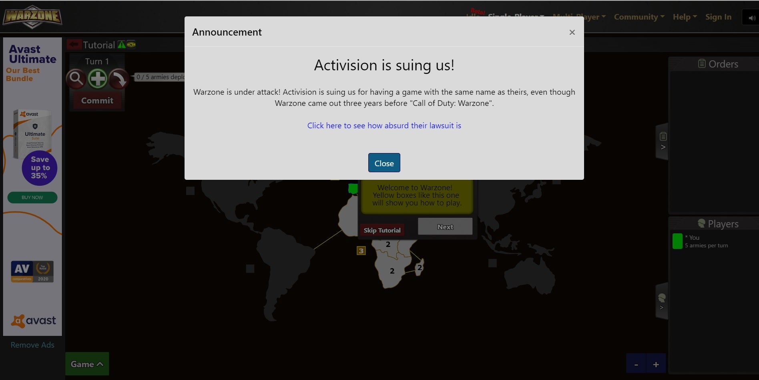Click the red back arrow beside Tutorial
Viewport: 759px width, 380px height.
74,44
